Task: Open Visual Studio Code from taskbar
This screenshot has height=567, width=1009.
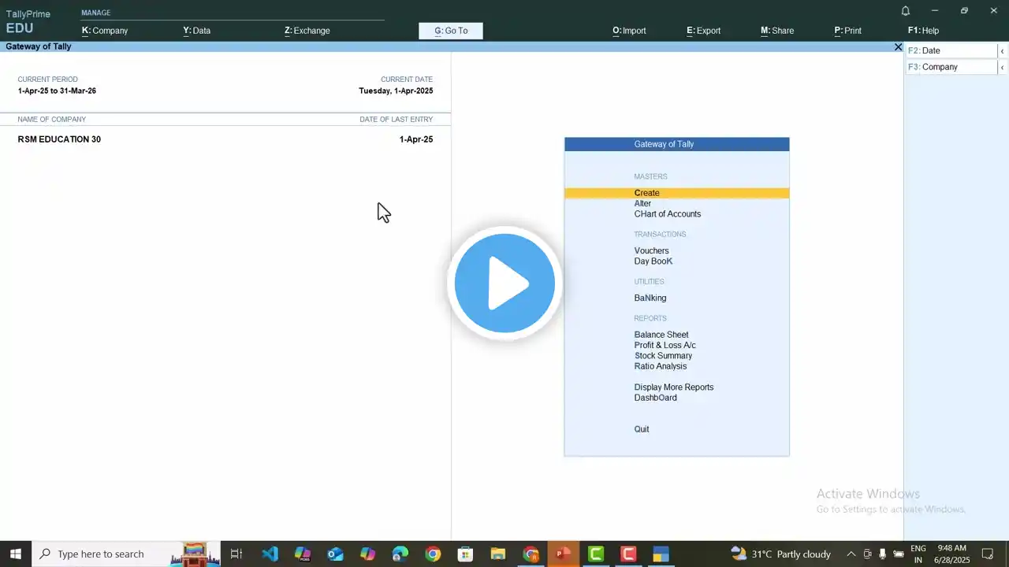Action: 270,554
